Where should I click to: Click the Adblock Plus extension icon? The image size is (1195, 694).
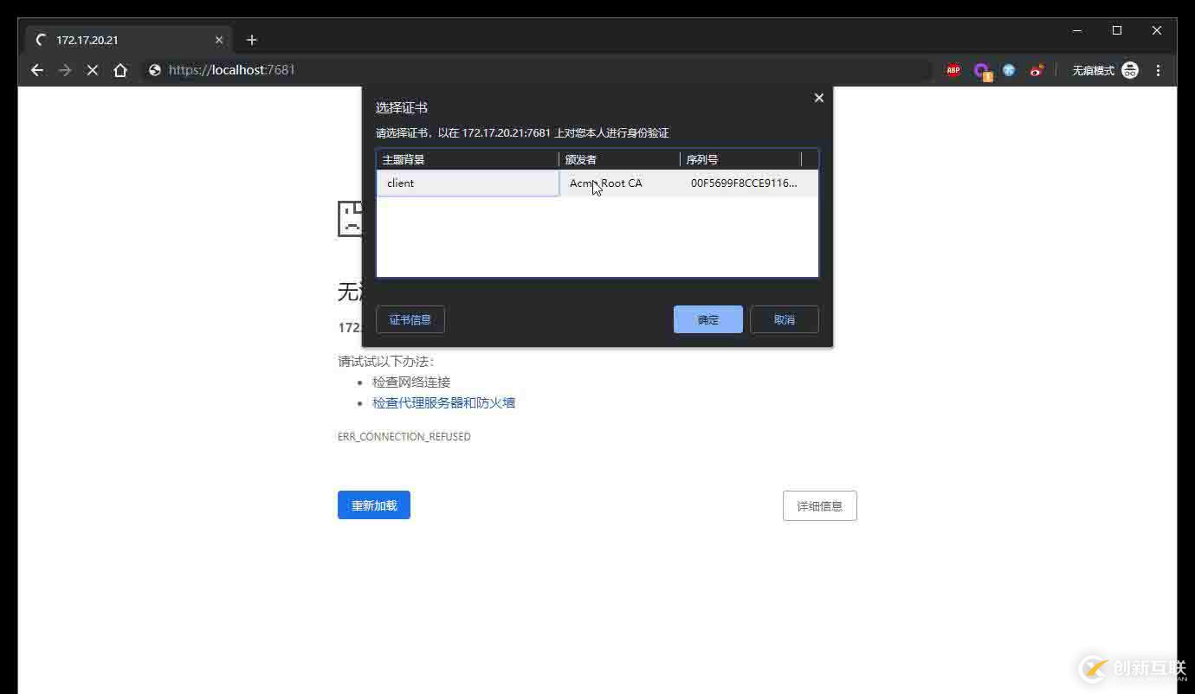(953, 70)
